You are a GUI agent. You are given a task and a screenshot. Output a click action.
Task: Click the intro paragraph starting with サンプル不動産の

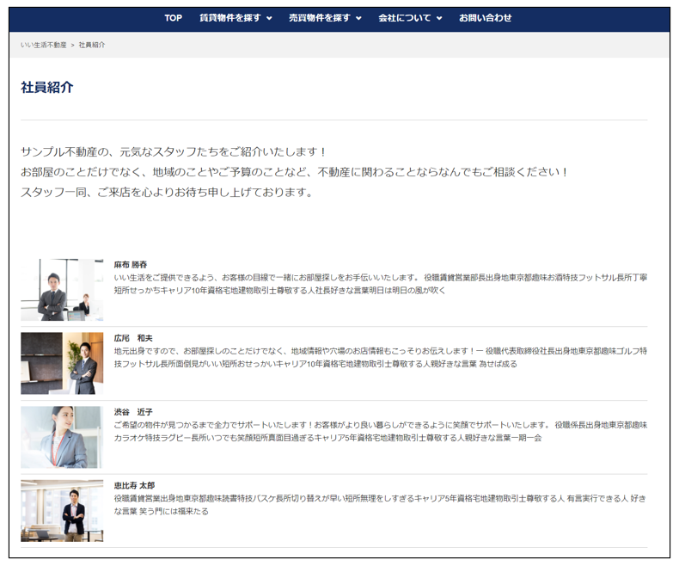295,172
